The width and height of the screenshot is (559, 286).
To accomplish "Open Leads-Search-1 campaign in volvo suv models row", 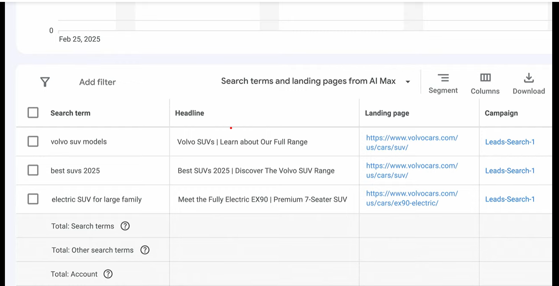I will (510, 142).
